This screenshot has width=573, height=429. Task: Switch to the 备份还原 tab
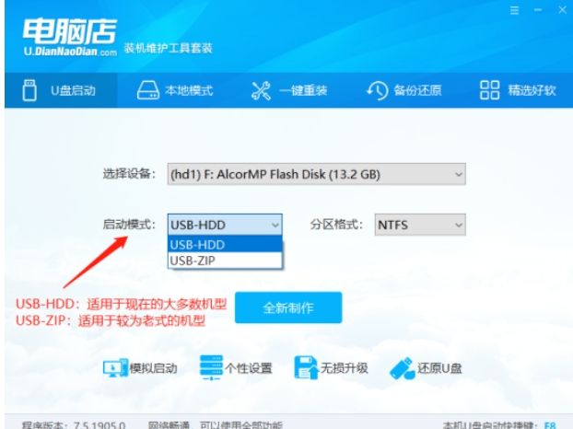click(x=404, y=90)
